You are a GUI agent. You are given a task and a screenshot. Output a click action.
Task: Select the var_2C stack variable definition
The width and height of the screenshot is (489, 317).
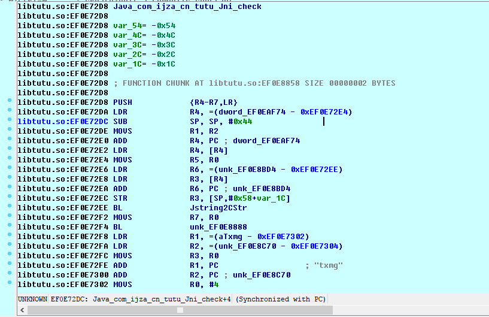(144, 55)
